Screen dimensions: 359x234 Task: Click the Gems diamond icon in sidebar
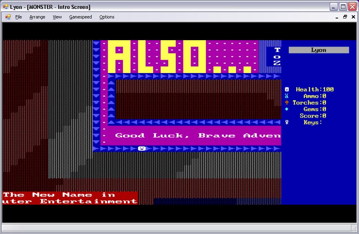(287, 109)
